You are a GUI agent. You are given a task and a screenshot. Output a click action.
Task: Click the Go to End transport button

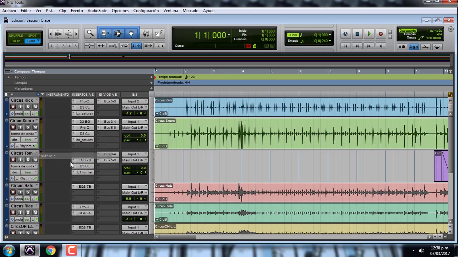click(x=381, y=46)
